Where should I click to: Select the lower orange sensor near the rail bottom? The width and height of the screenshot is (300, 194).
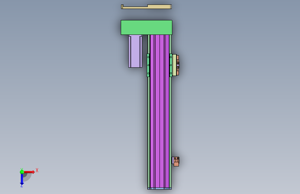(x=176, y=162)
